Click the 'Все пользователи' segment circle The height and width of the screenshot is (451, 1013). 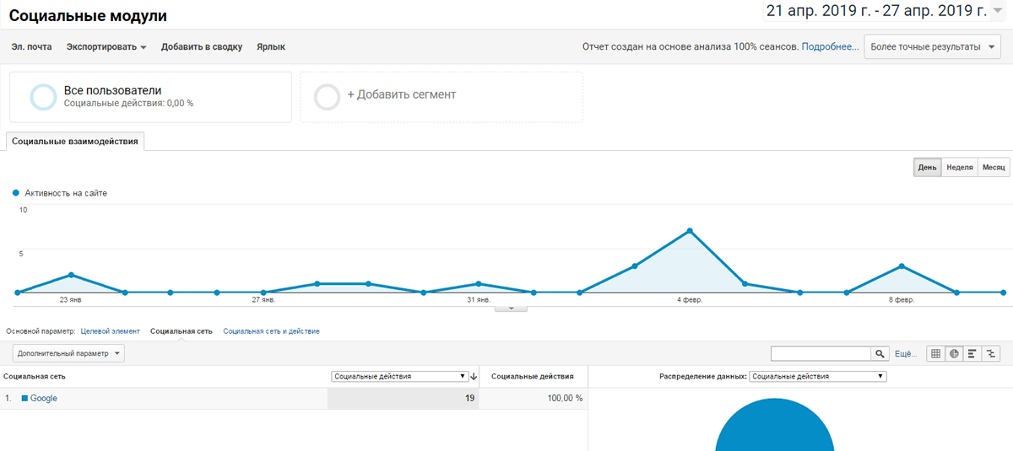(43, 97)
